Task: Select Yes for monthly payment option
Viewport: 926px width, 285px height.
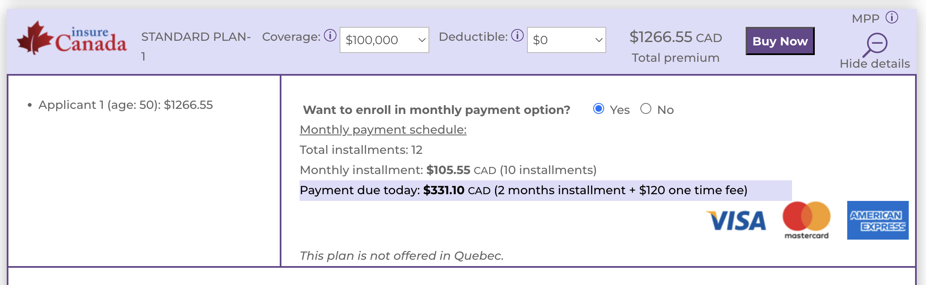Action: click(598, 109)
